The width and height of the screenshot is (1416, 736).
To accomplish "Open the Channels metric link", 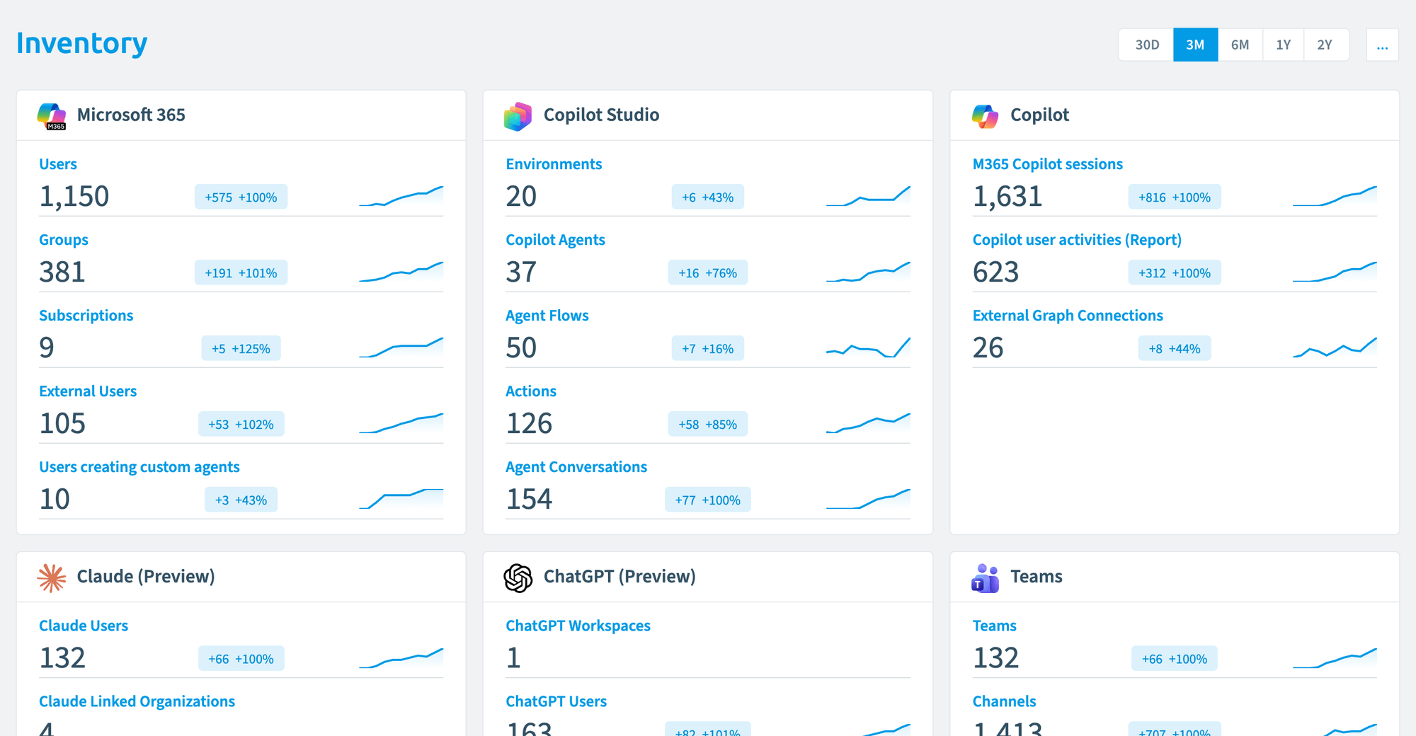I will [x=1005, y=701].
